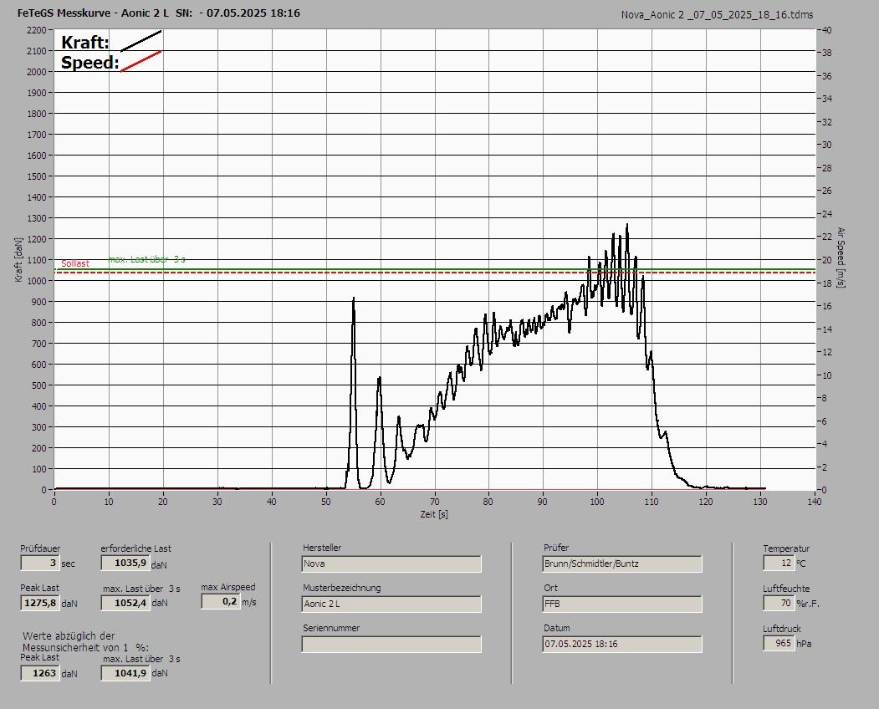Click the Luftfeuchte field showing 70
The image size is (879, 709).
point(779,603)
